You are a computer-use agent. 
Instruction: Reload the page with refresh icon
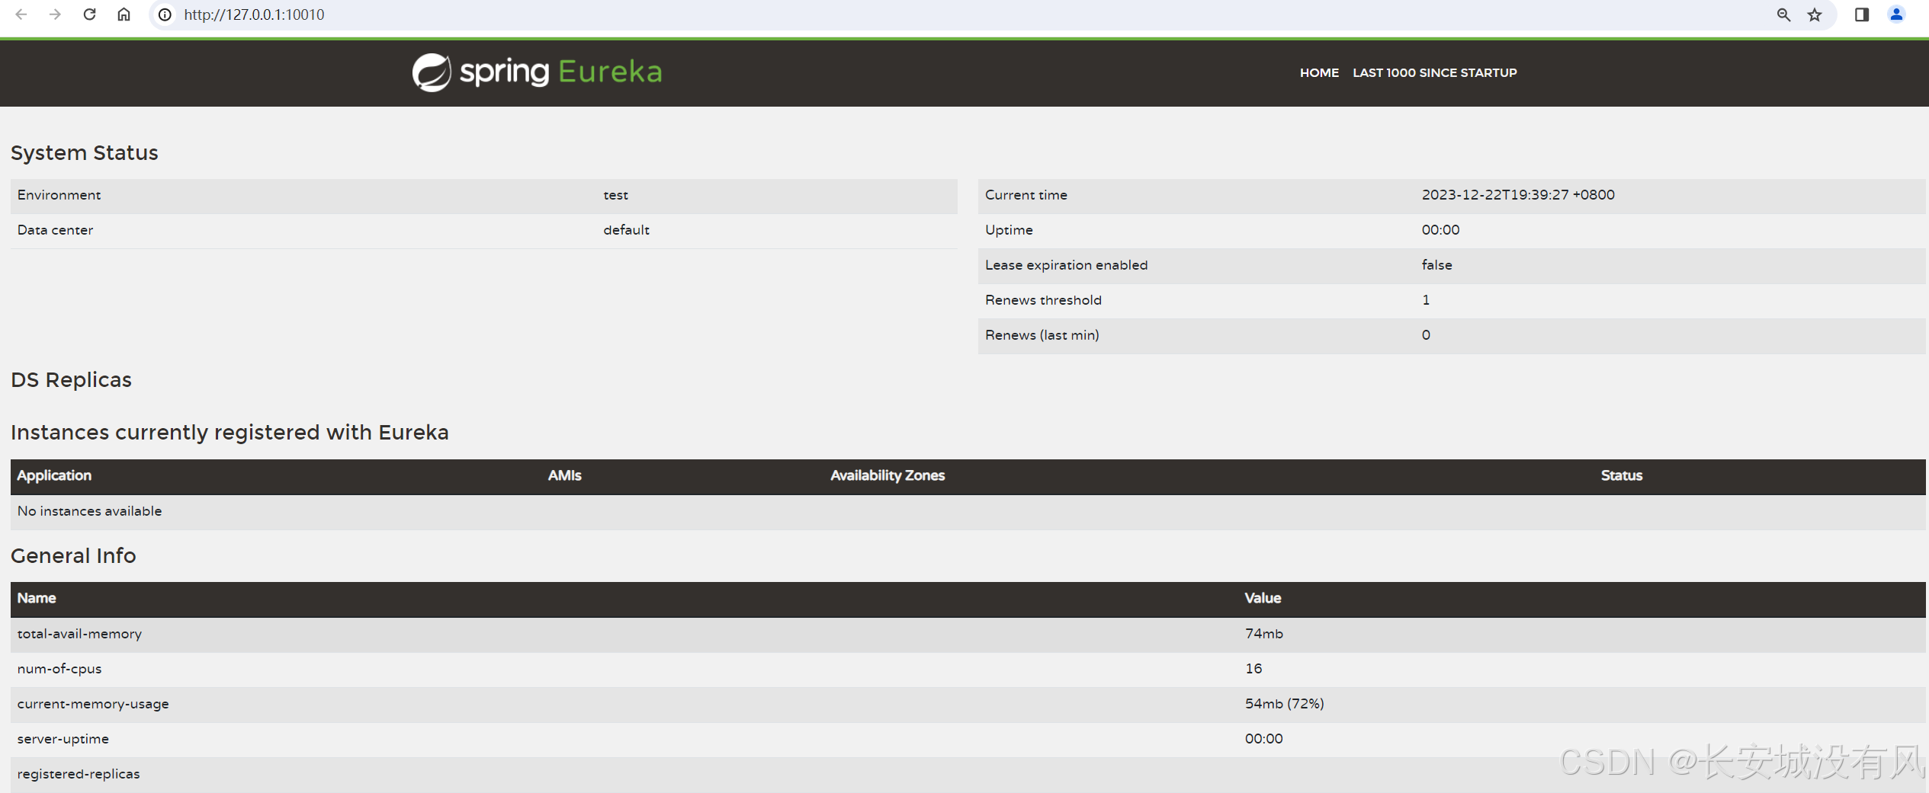tap(89, 14)
